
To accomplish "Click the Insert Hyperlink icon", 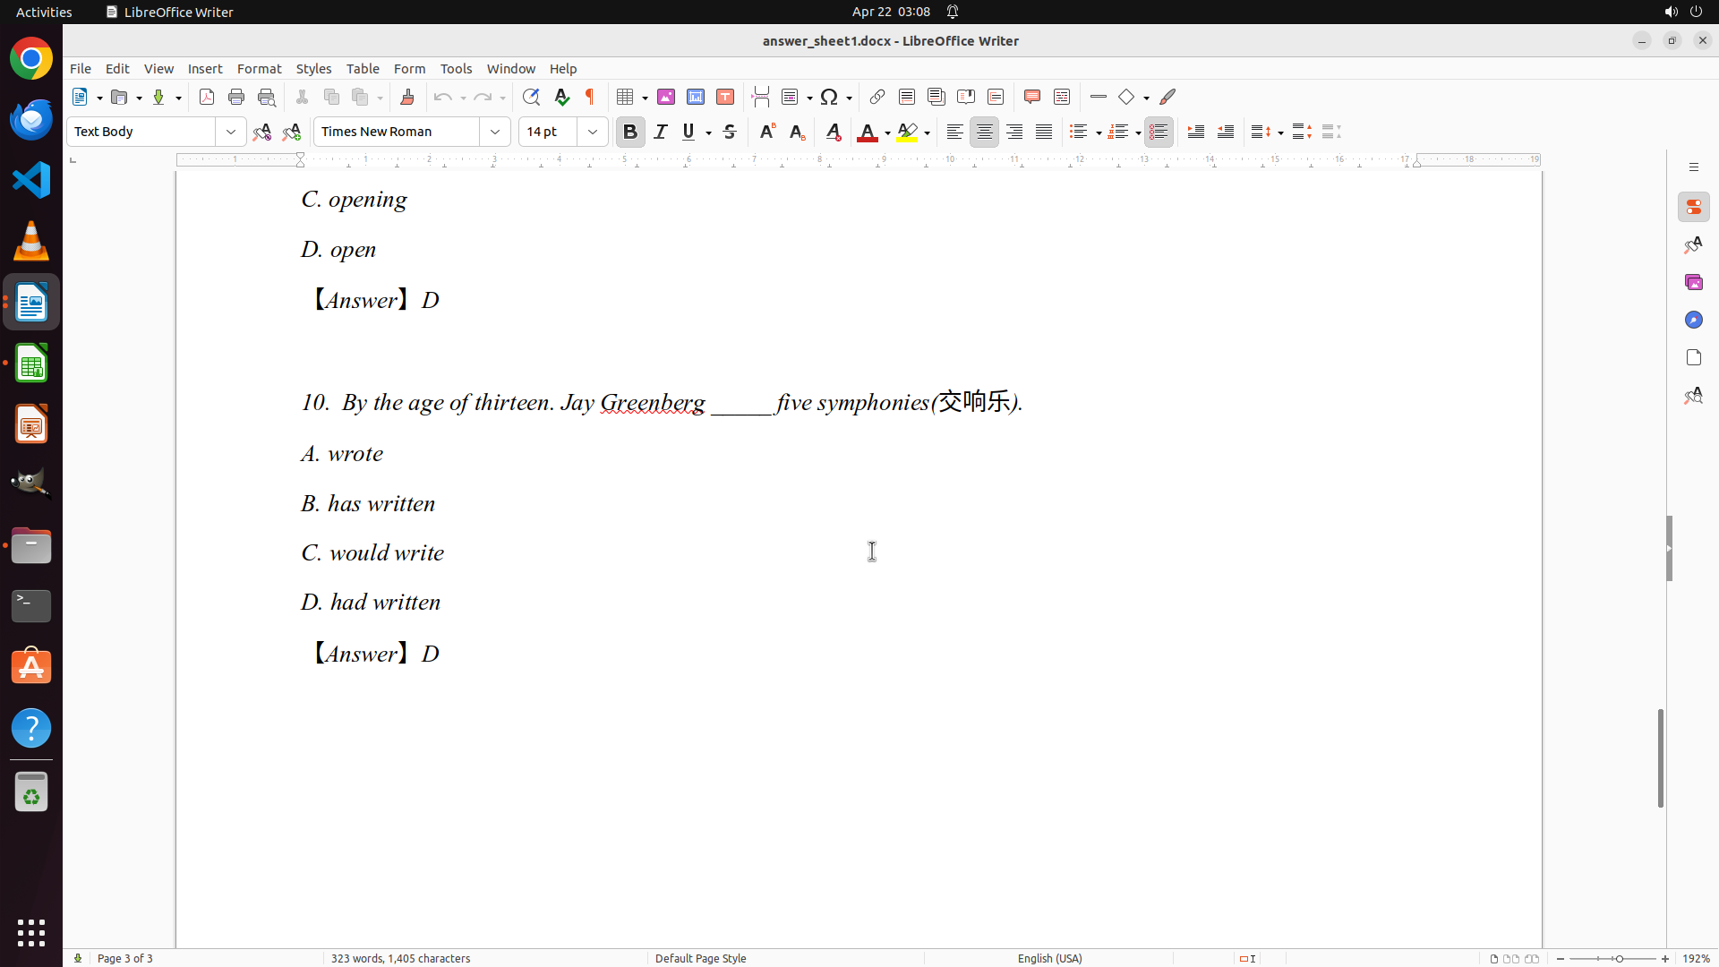I will click(x=877, y=97).
